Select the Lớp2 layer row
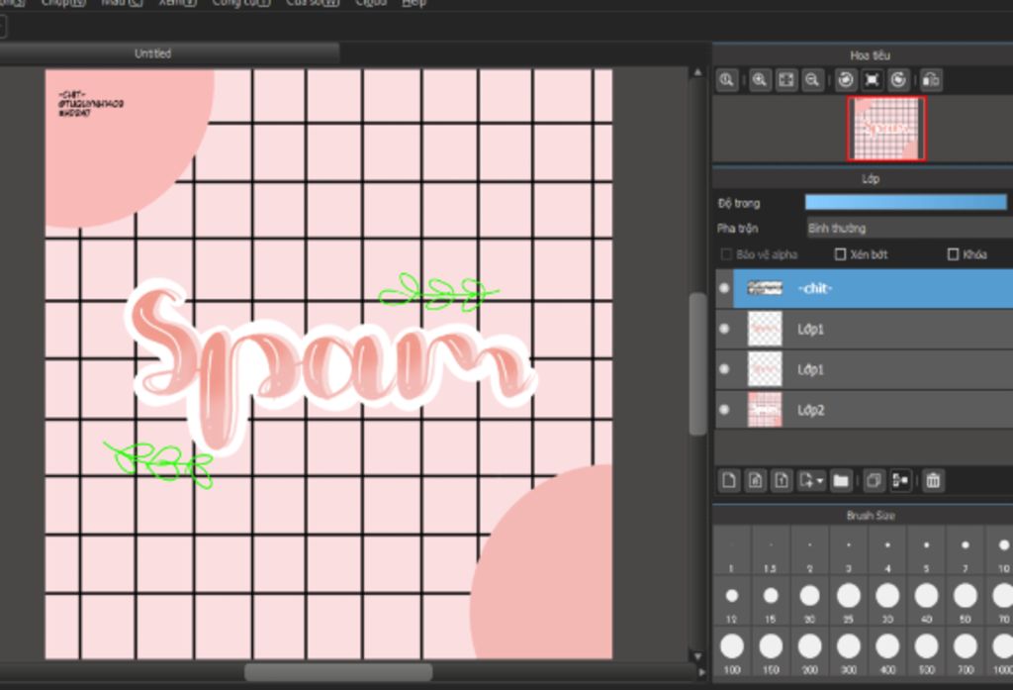Viewport: 1013px width, 690px height. [x=865, y=409]
